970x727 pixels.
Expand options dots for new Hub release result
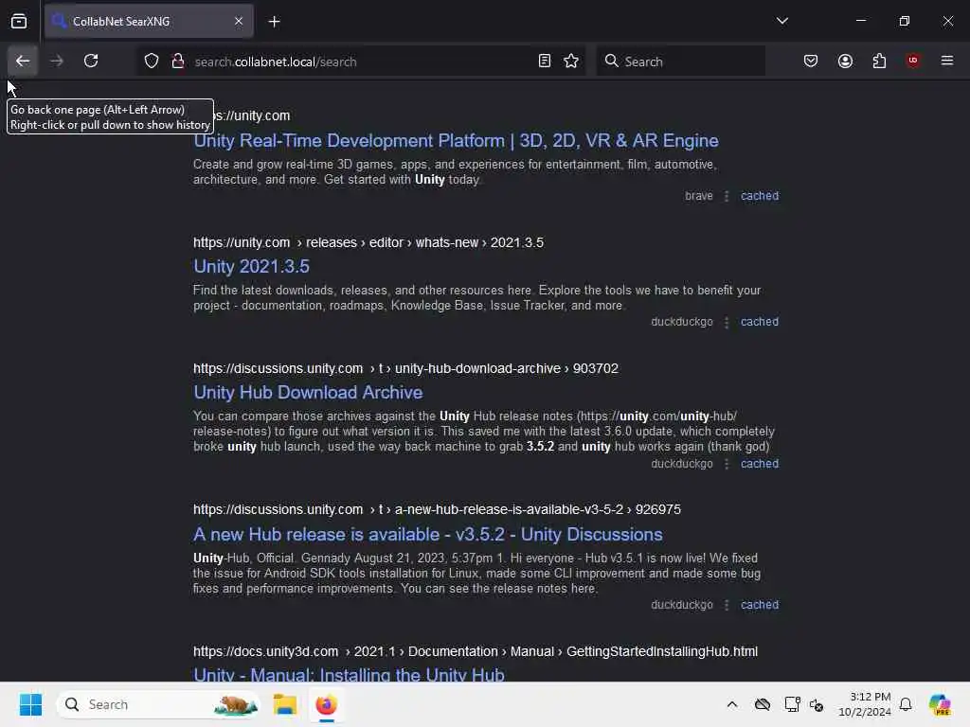pyautogui.click(x=727, y=605)
